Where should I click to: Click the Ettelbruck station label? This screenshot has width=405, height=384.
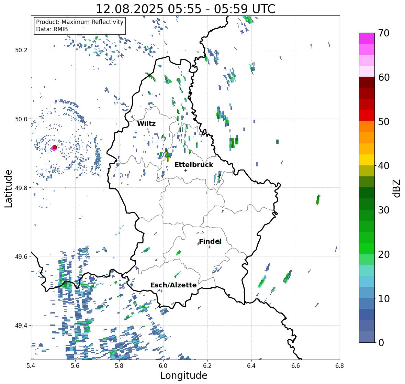[x=194, y=165]
